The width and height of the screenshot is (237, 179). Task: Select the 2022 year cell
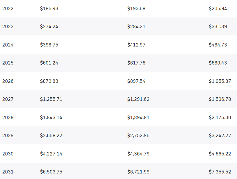point(8,8)
